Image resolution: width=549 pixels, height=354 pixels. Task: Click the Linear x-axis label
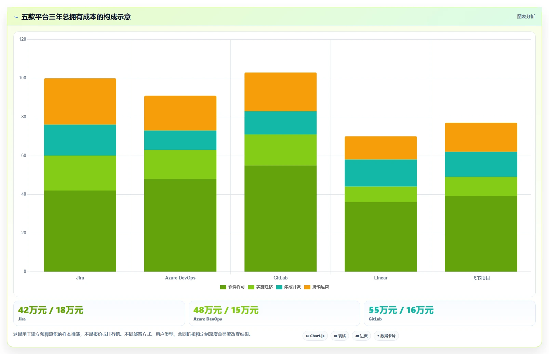click(381, 278)
